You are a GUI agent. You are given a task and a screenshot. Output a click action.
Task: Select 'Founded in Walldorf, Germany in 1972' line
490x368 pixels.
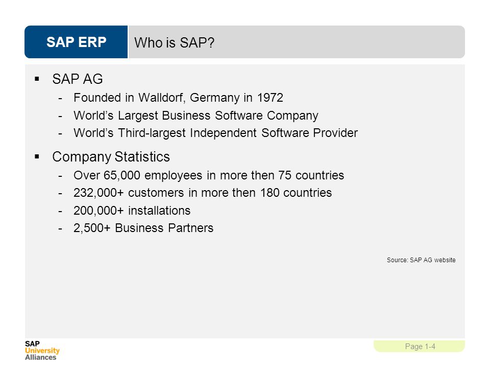tap(178, 98)
